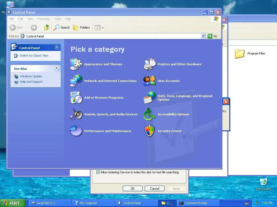
Task: Open the Recycle Bin desktop icon
Action: pyautogui.click(x=263, y=181)
